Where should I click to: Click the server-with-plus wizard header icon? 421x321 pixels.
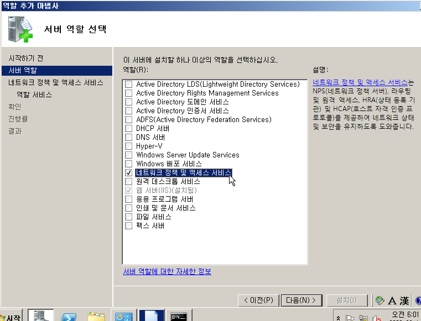click(20, 29)
